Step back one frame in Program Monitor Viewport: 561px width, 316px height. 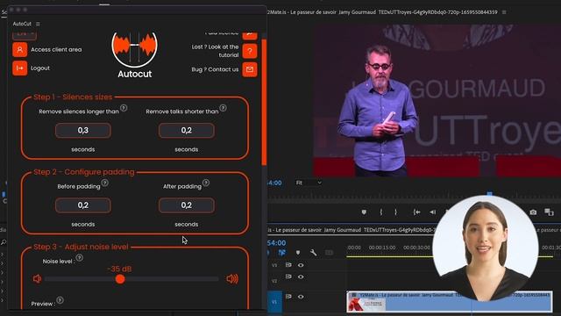pos(432,212)
